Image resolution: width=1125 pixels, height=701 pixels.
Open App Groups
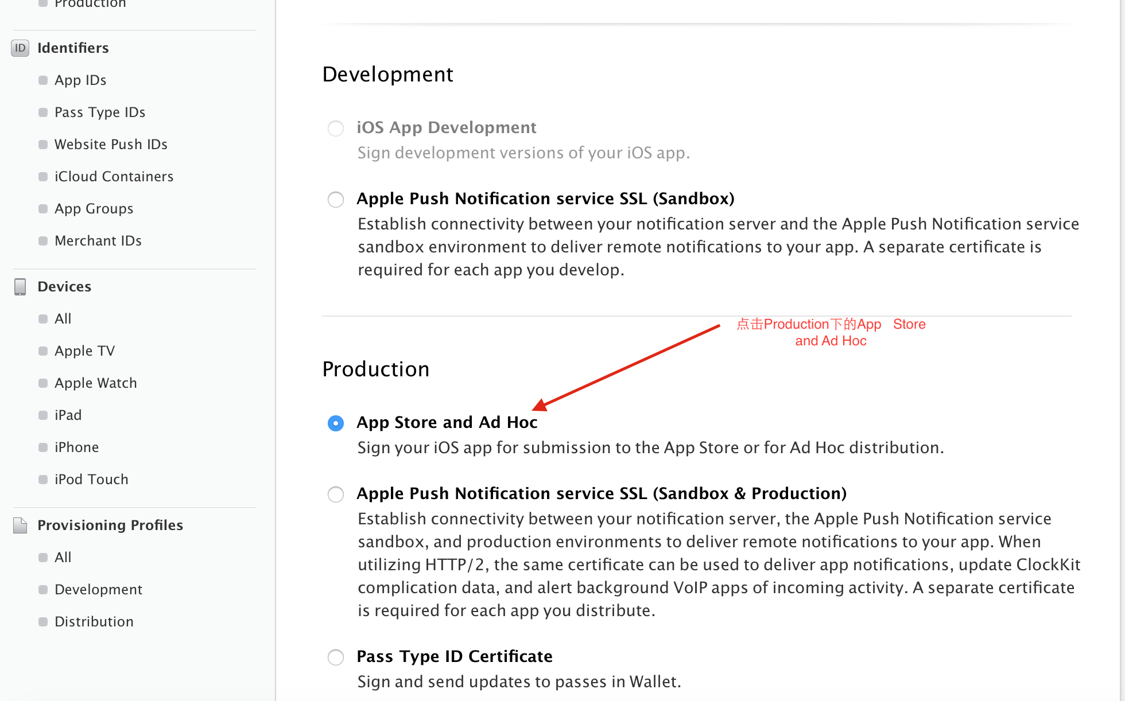click(x=94, y=209)
